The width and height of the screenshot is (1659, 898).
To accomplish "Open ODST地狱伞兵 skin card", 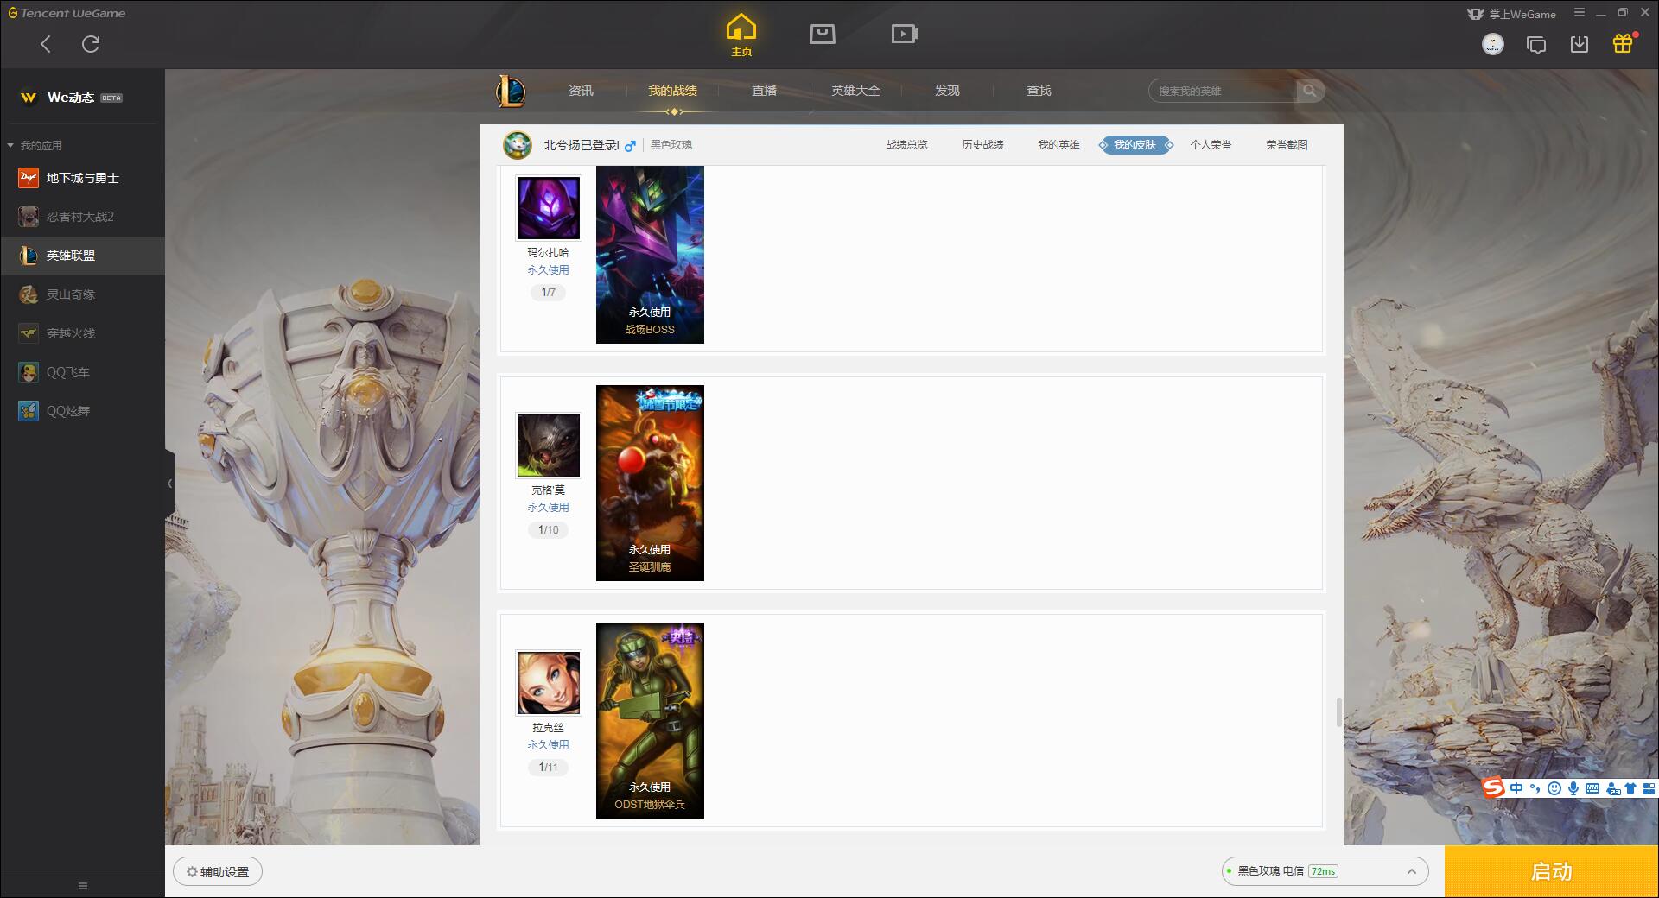I will click(650, 720).
